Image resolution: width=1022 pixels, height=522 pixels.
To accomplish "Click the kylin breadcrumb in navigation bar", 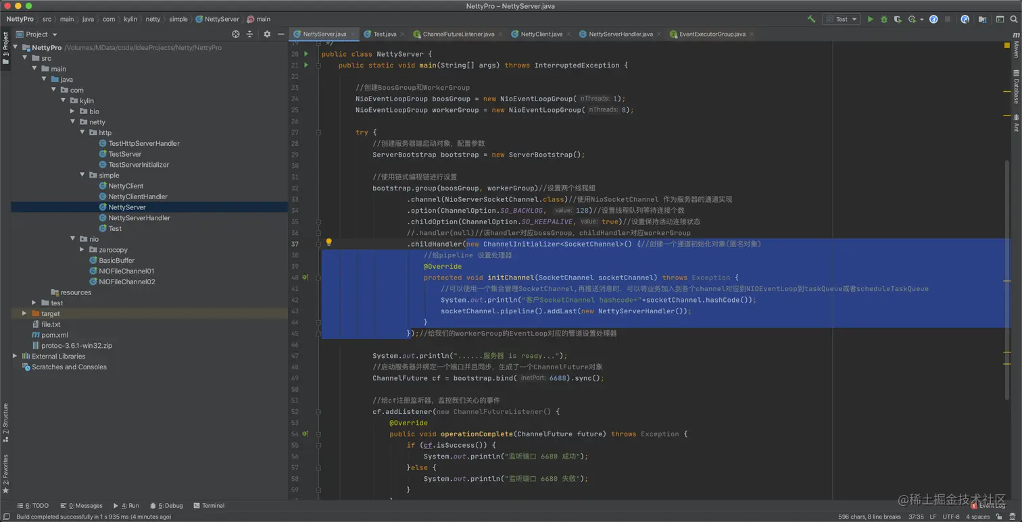I will click(x=130, y=19).
